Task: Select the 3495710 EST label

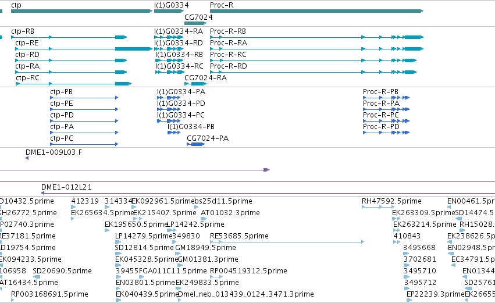Action: (x=420, y=271)
